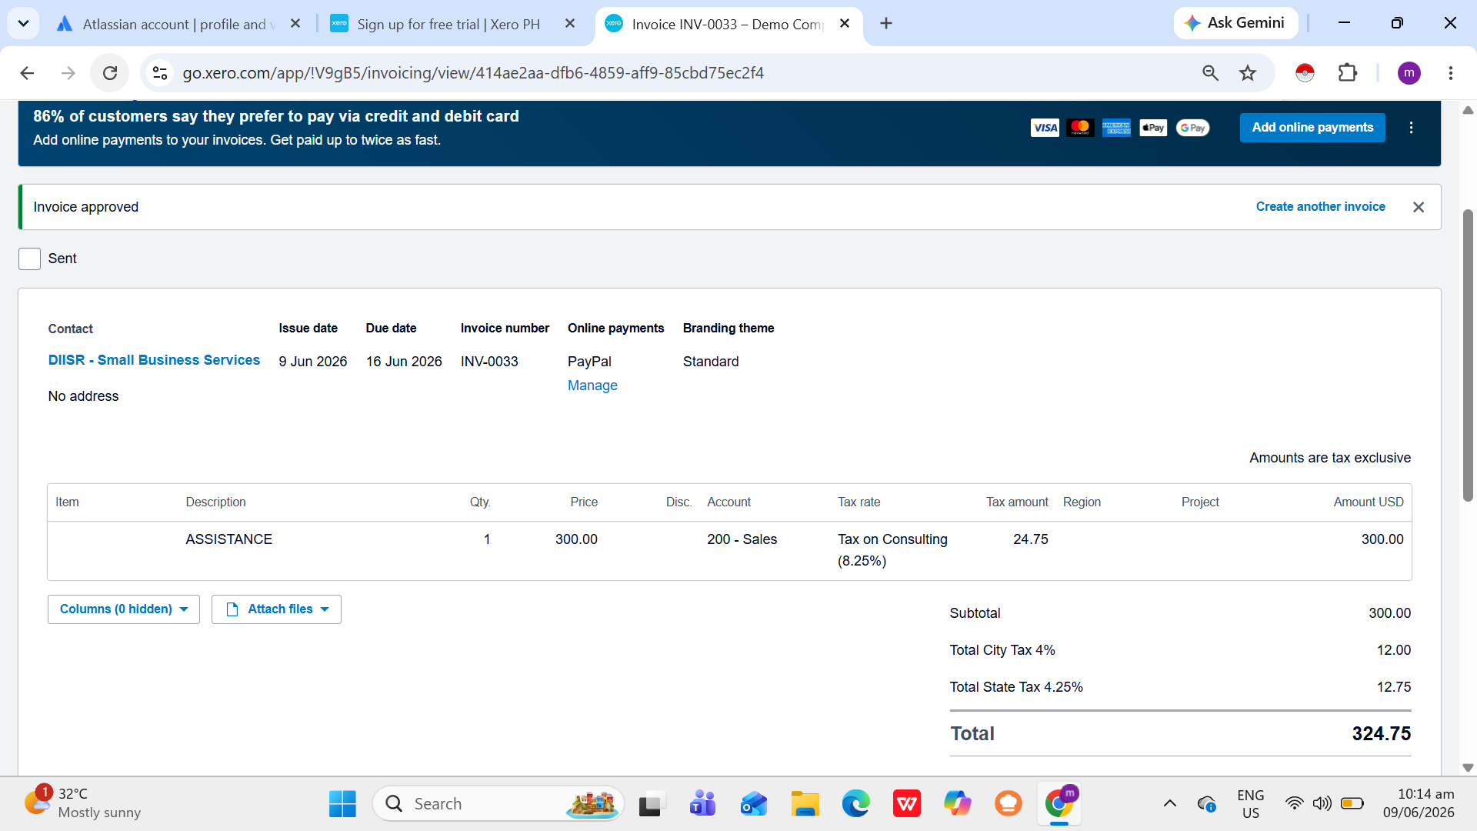
Task: Close the Xero sign up tab
Action: tap(570, 24)
